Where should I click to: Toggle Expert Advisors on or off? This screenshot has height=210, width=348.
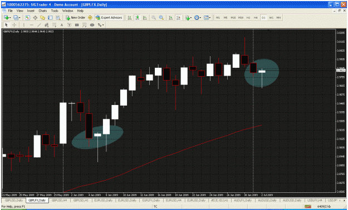[x=109, y=18]
